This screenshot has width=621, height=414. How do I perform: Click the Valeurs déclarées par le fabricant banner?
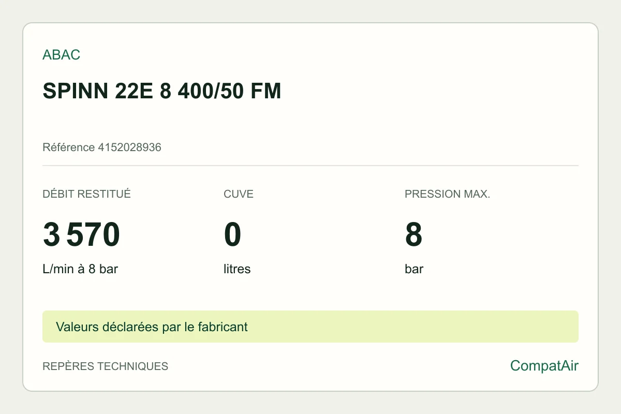click(x=310, y=327)
